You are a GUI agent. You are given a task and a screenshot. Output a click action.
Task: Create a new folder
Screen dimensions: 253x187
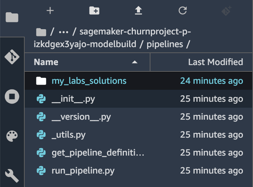click(94, 10)
